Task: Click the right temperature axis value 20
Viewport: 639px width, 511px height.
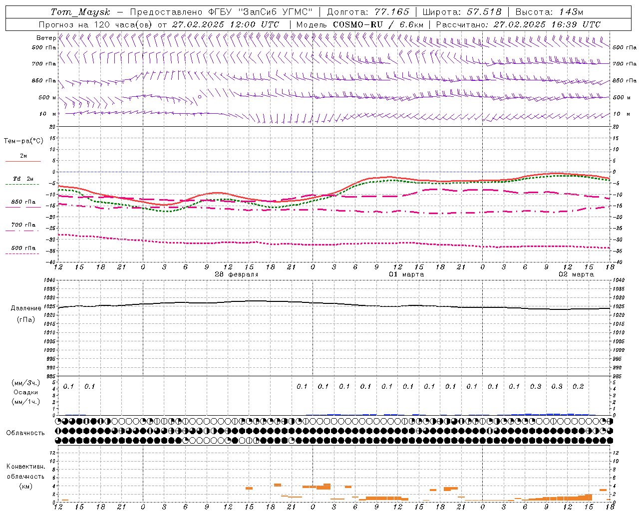Action: point(616,127)
